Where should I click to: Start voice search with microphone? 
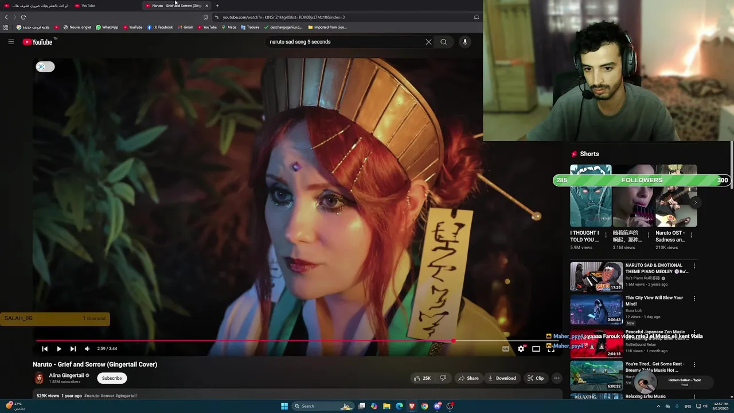[465, 42]
